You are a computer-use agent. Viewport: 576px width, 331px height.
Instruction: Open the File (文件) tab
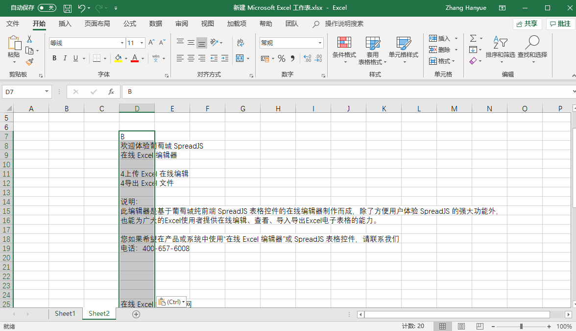[13, 24]
